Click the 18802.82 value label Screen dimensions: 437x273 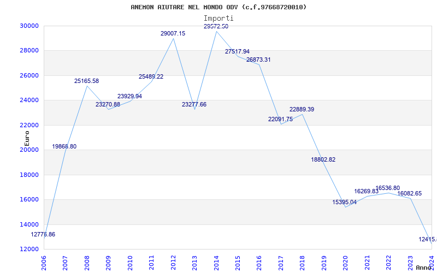click(x=323, y=159)
